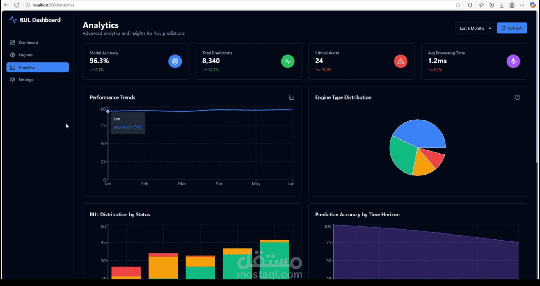Click the red Critical Alerts warning icon
The width and height of the screenshot is (540, 286).
pos(401,61)
